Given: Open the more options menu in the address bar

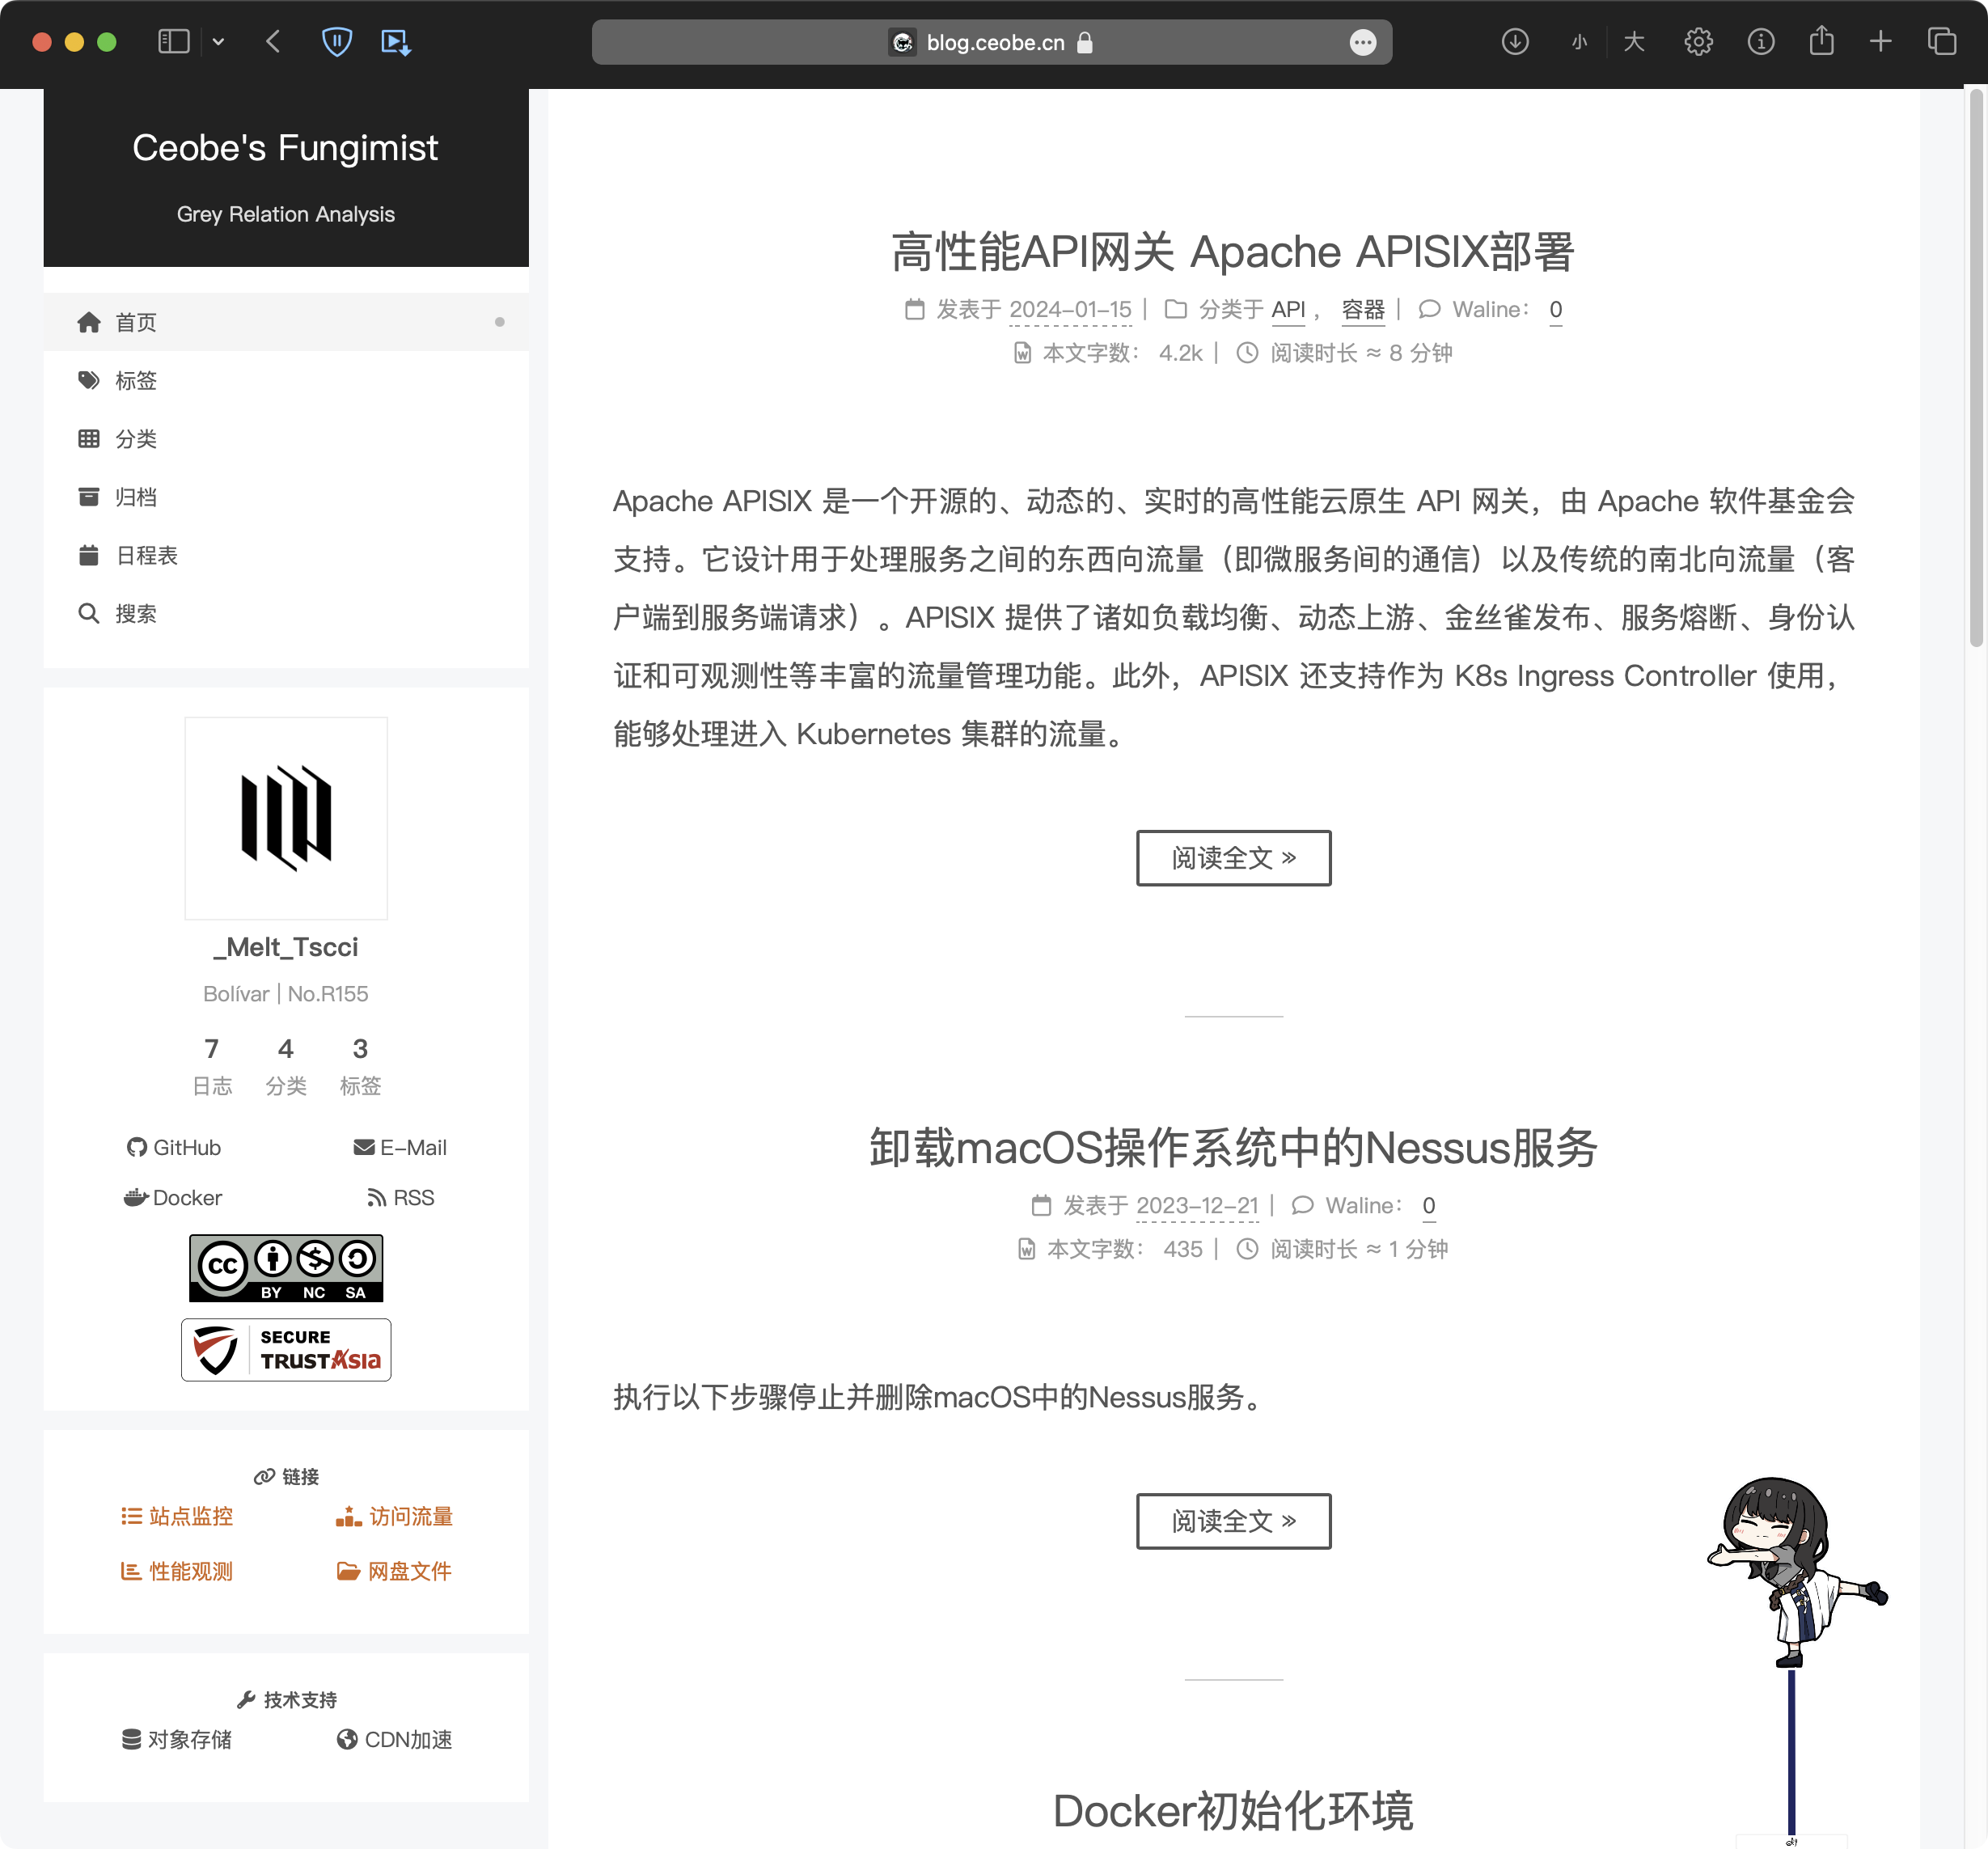Looking at the screenshot, I should click(x=1363, y=42).
